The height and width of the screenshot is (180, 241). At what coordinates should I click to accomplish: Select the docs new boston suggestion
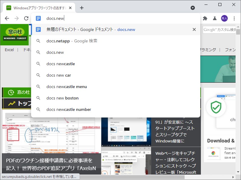pyautogui.click(x=116, y=98)
